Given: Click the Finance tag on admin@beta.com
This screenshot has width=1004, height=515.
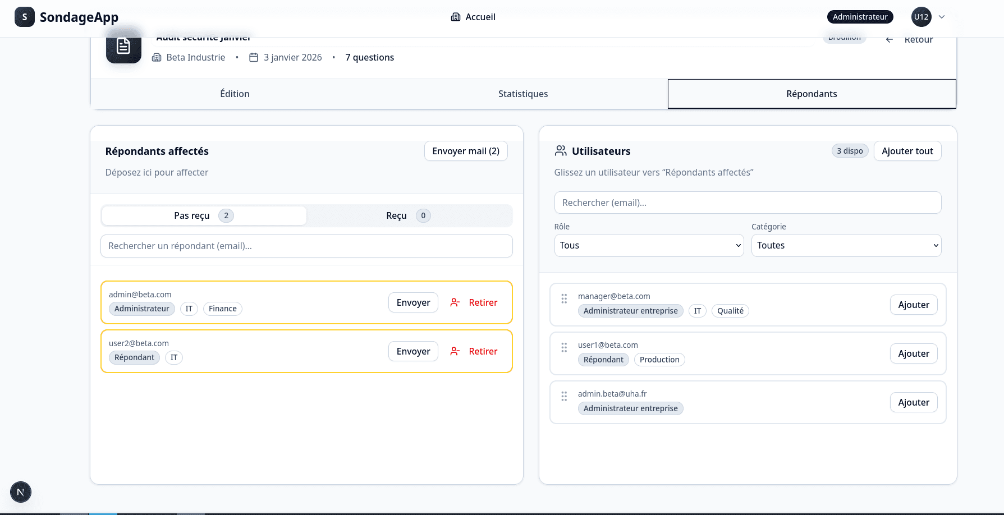Looking at the screenshot, I should (223, 309).
